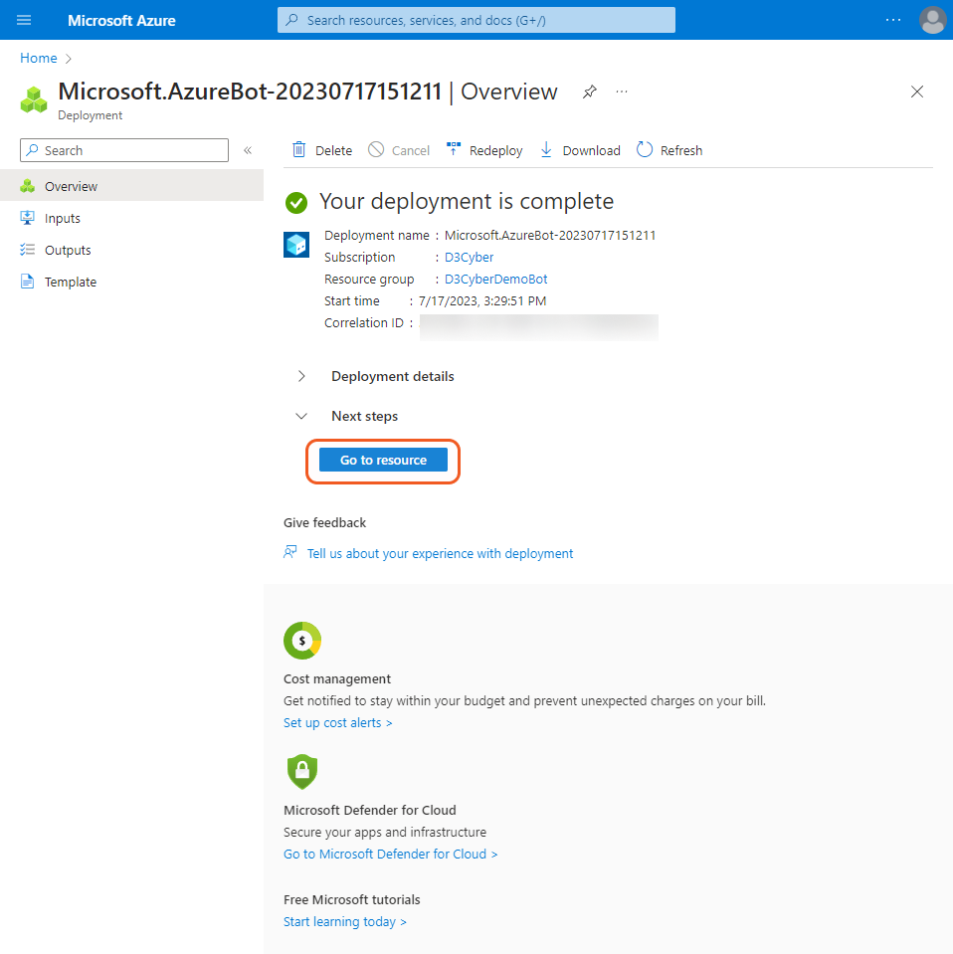Click the green deployment complete checkmark
953x954 pixels.
[296, 203]
